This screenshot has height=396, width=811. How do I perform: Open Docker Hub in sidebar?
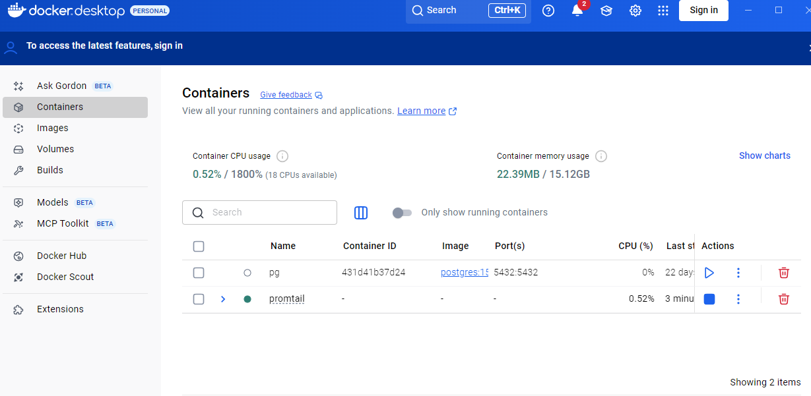point(75,256)
